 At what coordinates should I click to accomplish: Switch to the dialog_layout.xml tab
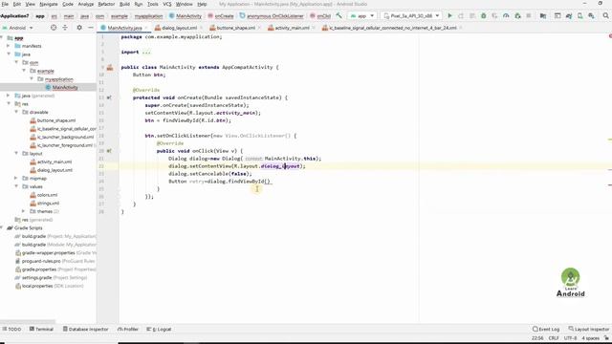pyautogui.click(x=179, y=28)
